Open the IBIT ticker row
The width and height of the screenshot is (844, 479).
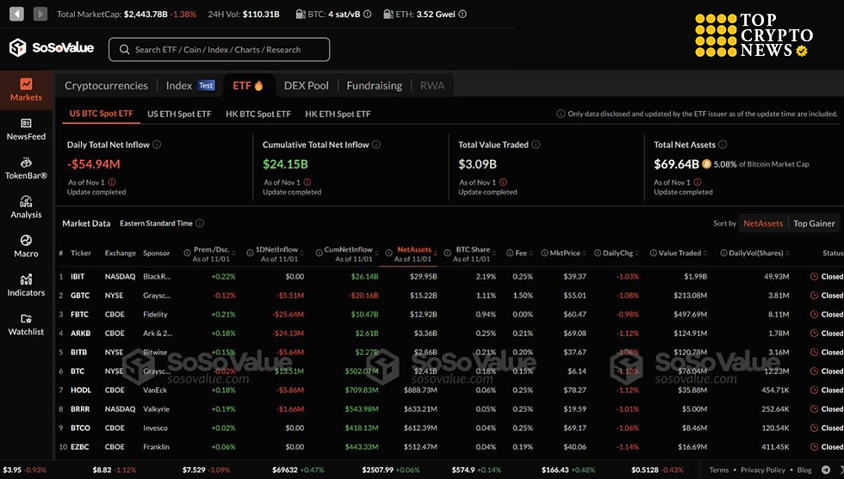450,276
